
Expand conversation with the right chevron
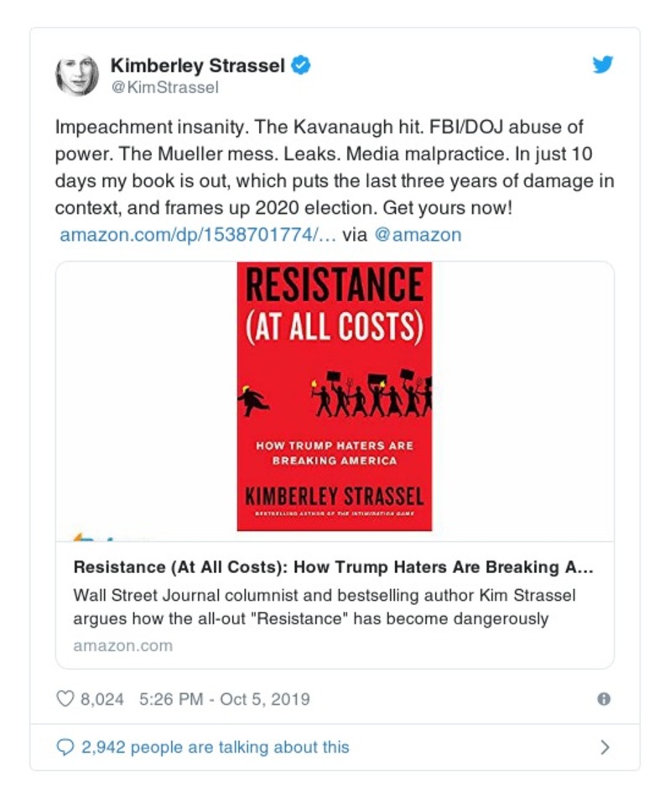(x=605, y=747)
